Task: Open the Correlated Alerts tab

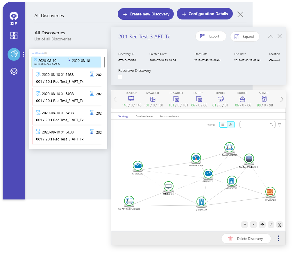Action: (144, 116)
